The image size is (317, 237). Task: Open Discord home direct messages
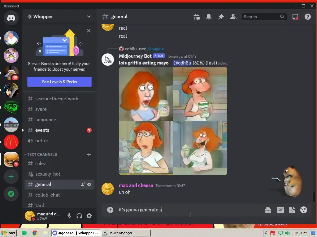(x=11, y=18)
